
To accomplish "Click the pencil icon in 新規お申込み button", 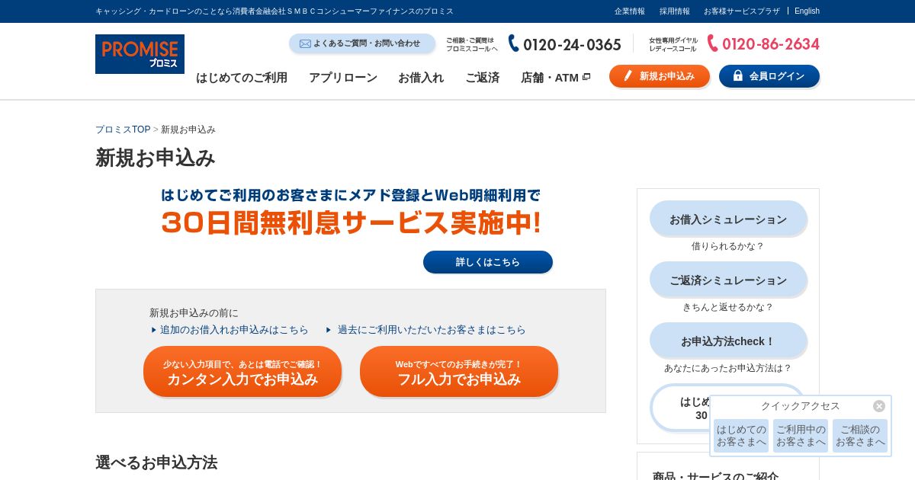I will (x=628, y=75).
